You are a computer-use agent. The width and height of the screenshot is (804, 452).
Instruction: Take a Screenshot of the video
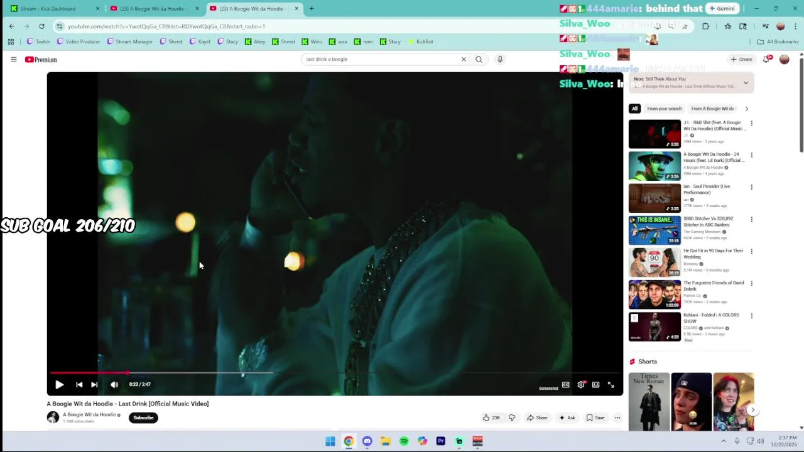tap(548, 388)
